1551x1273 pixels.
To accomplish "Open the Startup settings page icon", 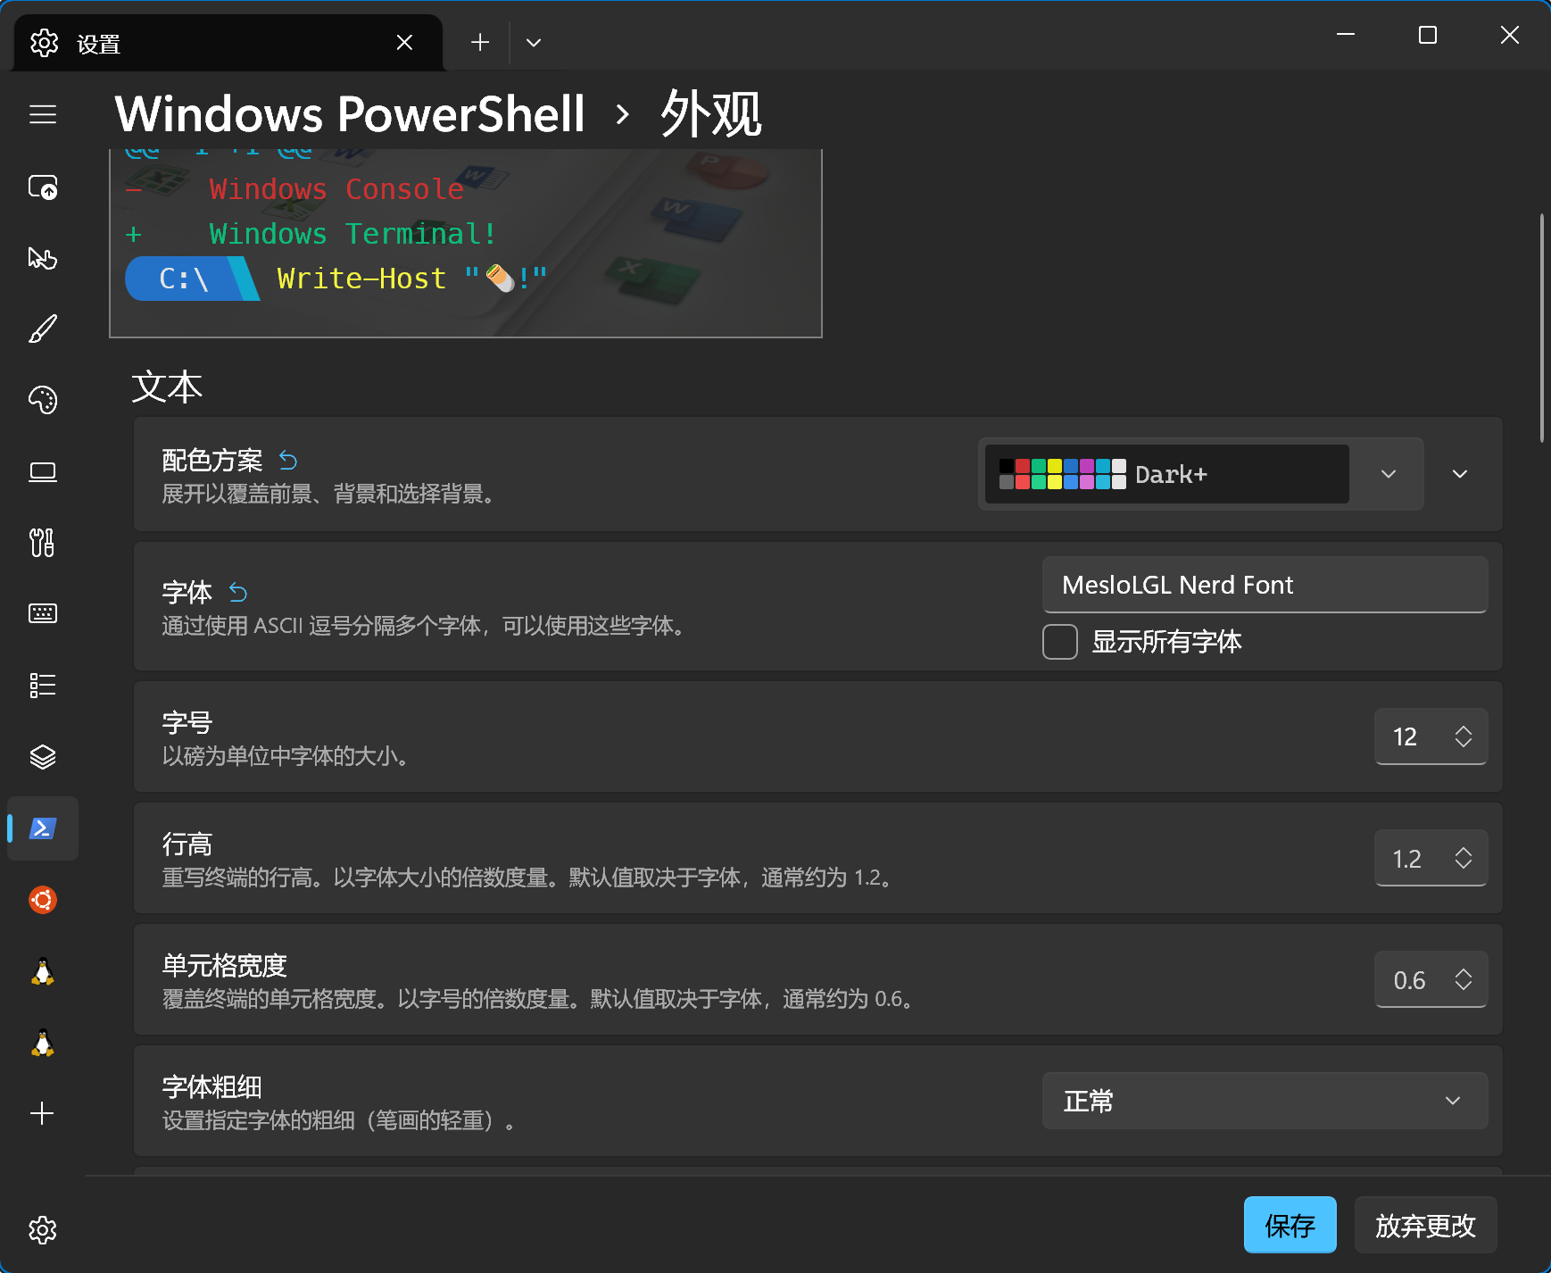I will (x=43, y=187).
